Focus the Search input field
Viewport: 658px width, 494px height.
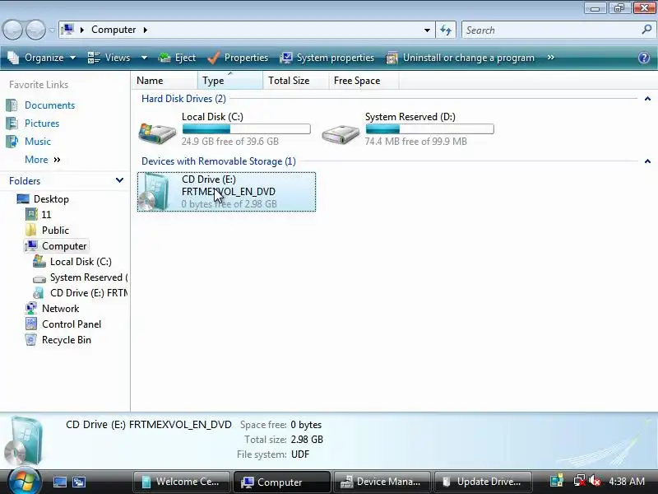(551, 30)
